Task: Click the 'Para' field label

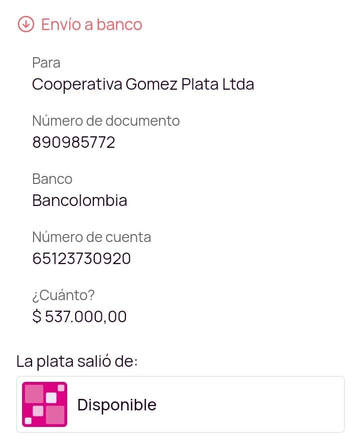Action: pyautogui.click(x=46, y=63)
